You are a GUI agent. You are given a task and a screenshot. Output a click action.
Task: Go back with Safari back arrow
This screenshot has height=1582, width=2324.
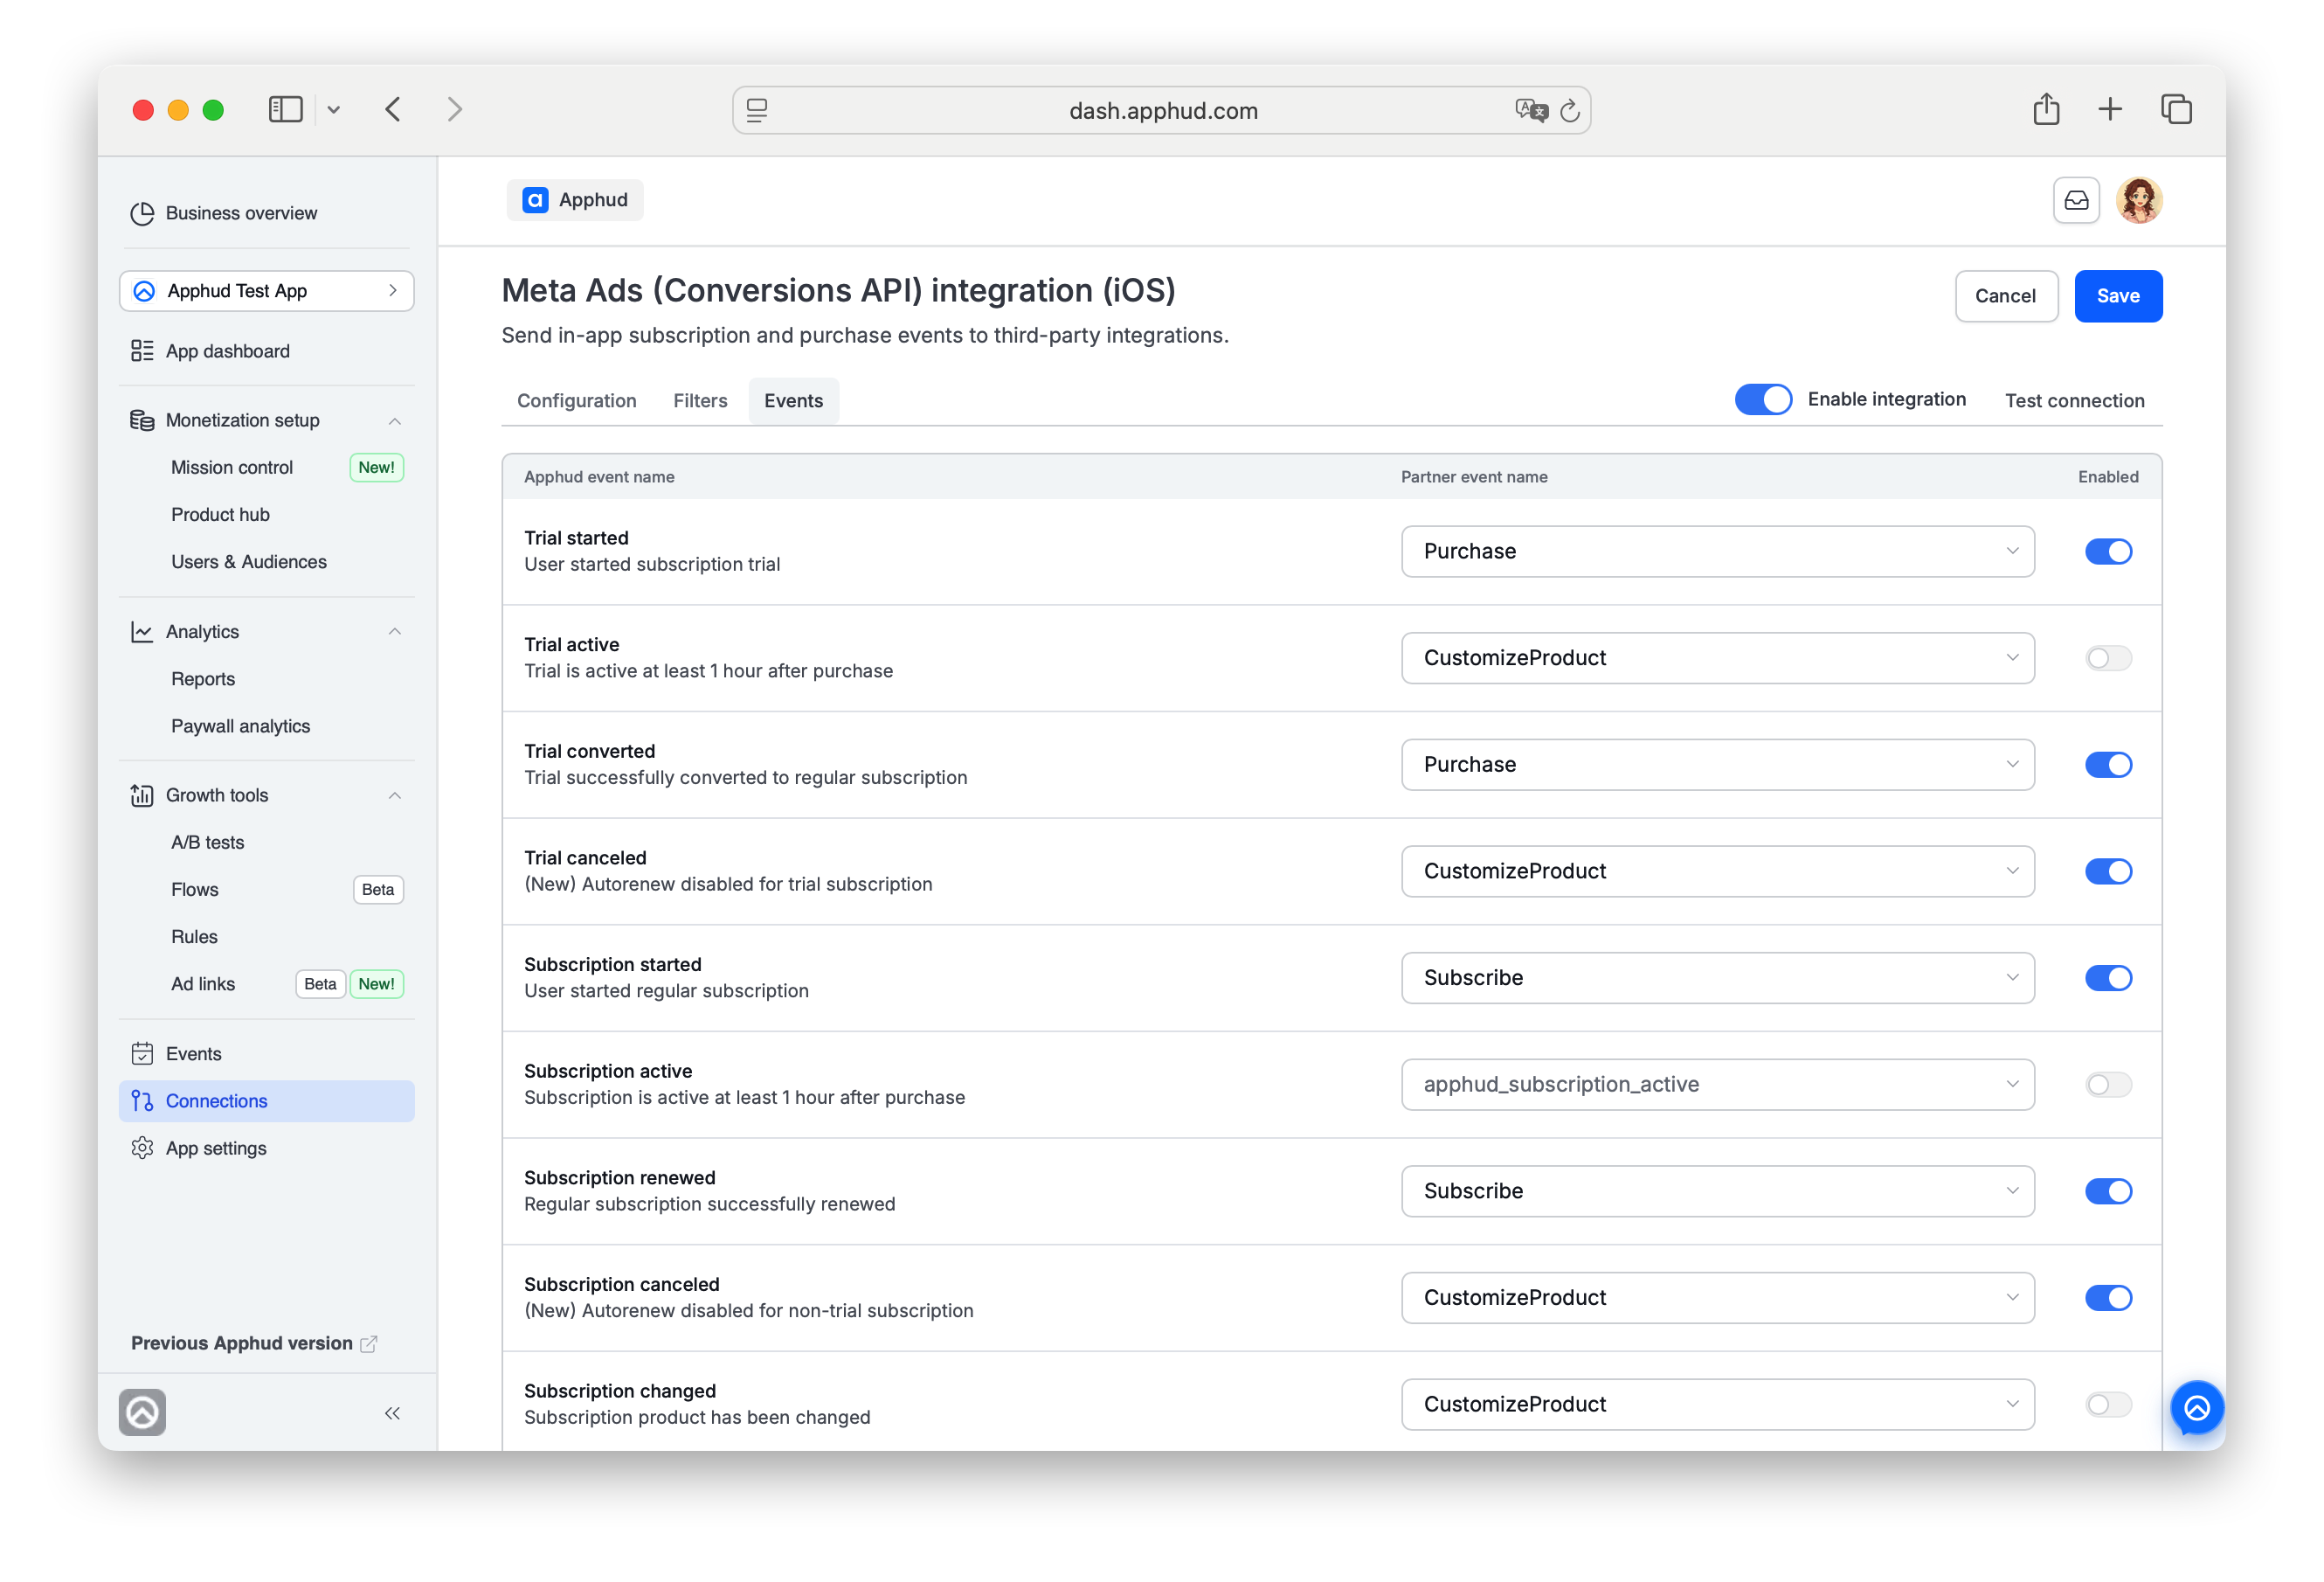coord(393,109)
